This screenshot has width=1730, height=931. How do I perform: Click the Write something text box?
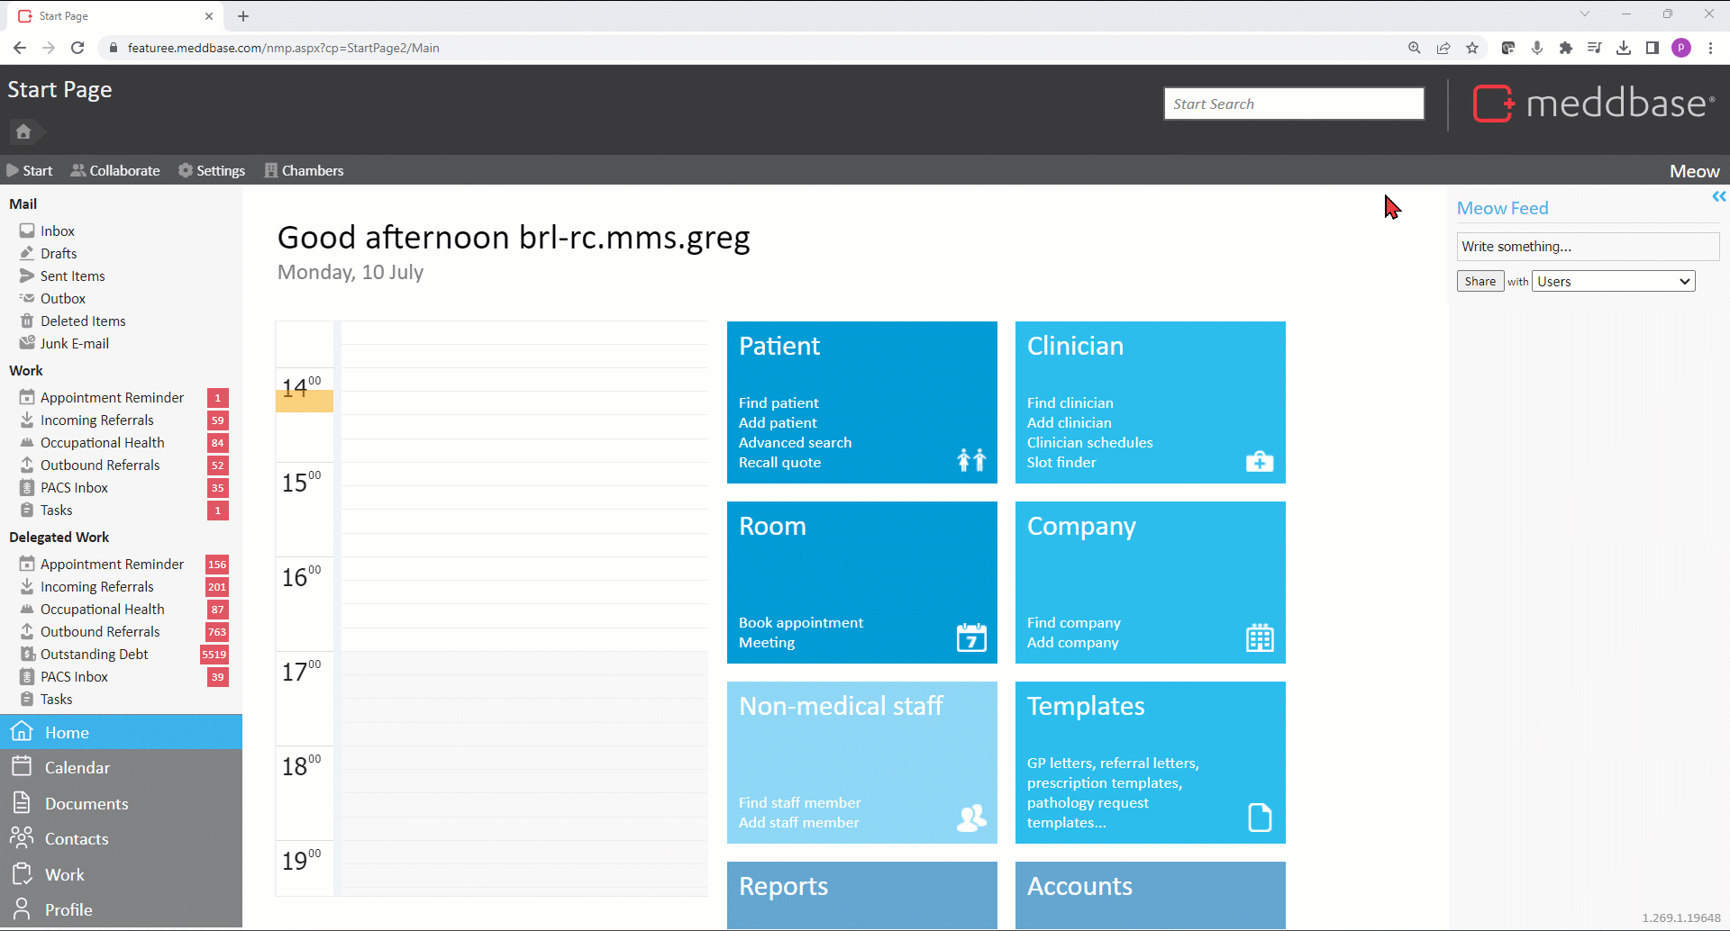[x=1587, y=246]
